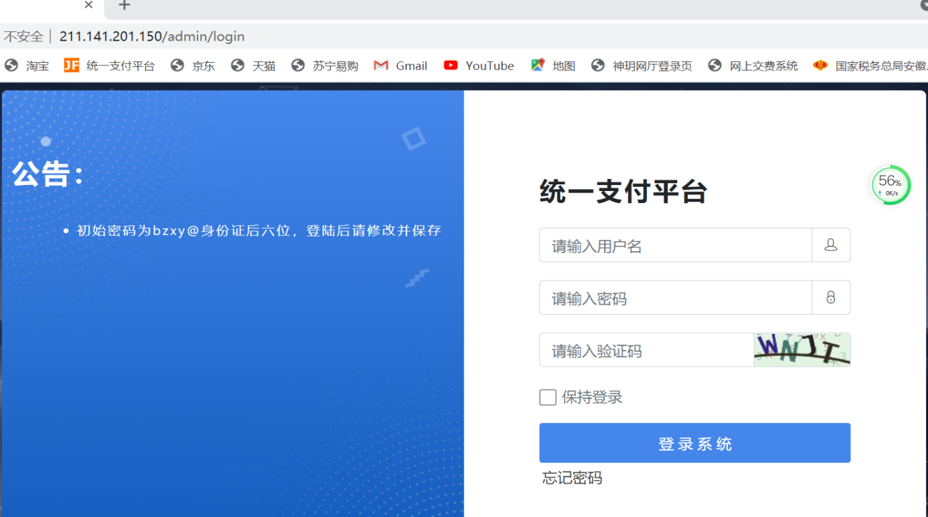The height and width of the screenshot is (517, 928).
Task: Click the address bar URL
Action: [152, 36]
